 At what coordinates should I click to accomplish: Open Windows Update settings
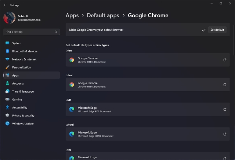(x=32, y=123)
